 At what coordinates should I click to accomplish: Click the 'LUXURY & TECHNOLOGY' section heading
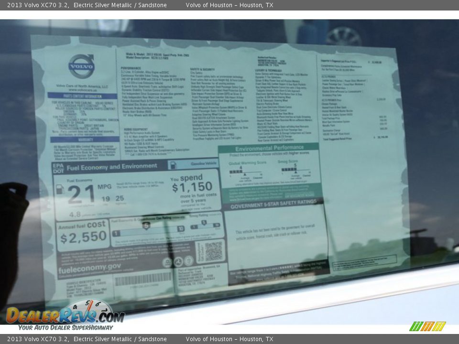click(268, 71)
